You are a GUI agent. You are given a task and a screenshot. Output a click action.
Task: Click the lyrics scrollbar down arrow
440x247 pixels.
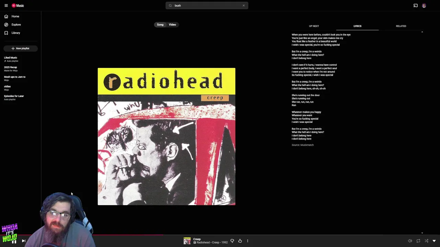tap(422, 233)
